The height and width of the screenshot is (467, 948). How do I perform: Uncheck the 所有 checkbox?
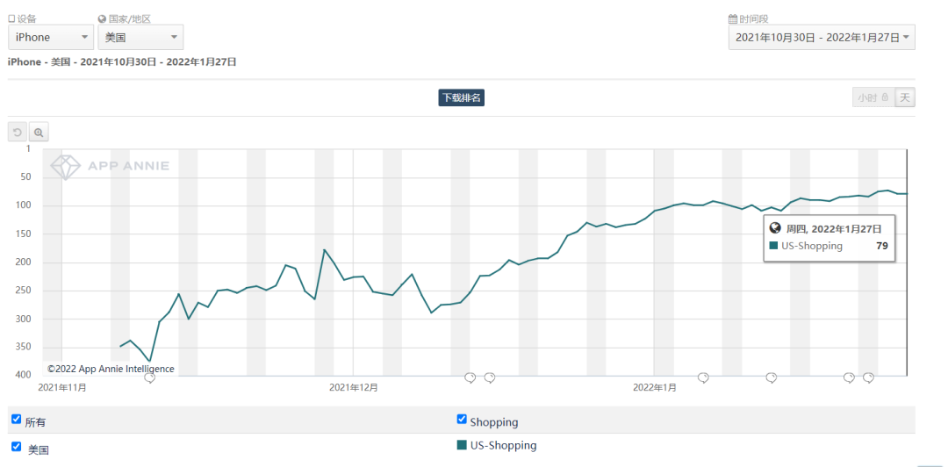(x=17, y=420)
